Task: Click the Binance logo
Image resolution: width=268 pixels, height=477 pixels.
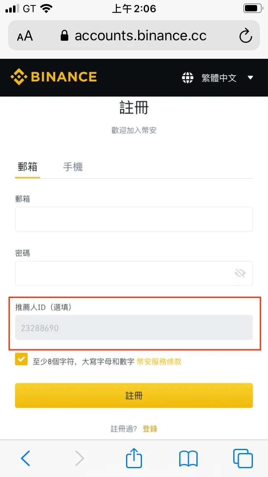Action: [54, 77]
